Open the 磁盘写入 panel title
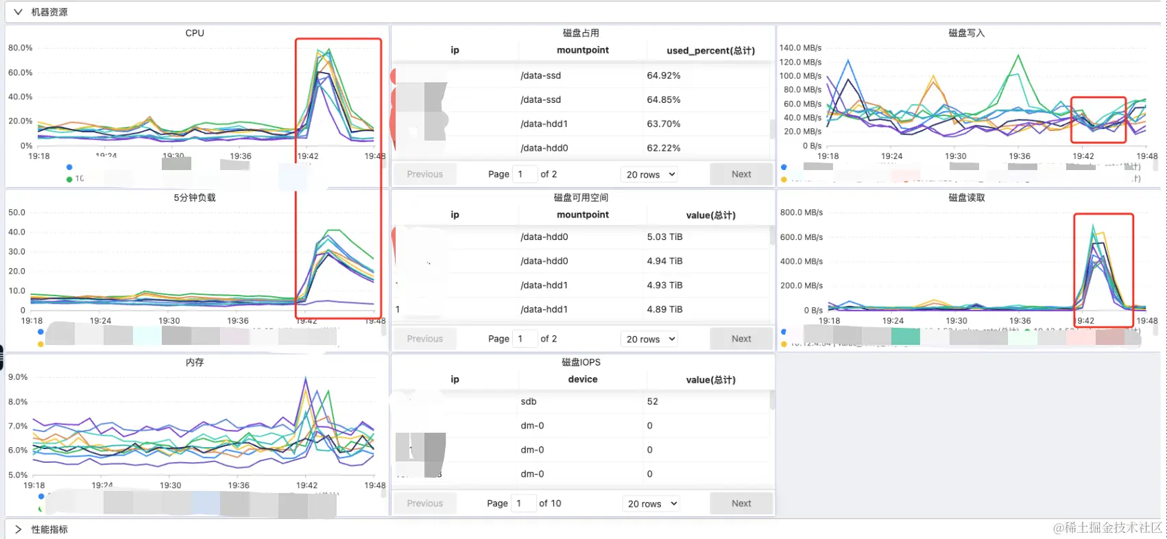 (x=966, y=33)
